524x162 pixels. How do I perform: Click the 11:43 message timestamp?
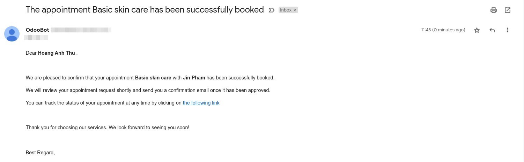point(443,30)
